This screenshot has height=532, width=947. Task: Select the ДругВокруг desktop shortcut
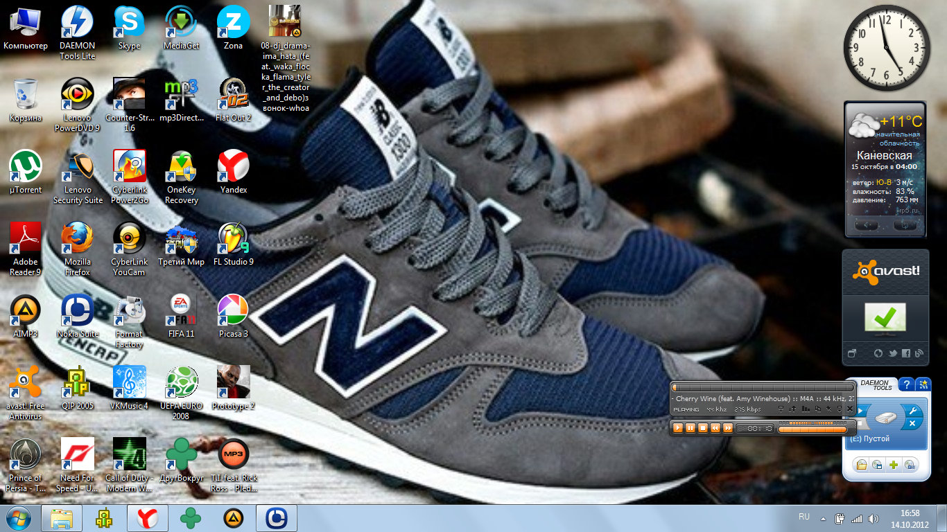coord(182,461)
